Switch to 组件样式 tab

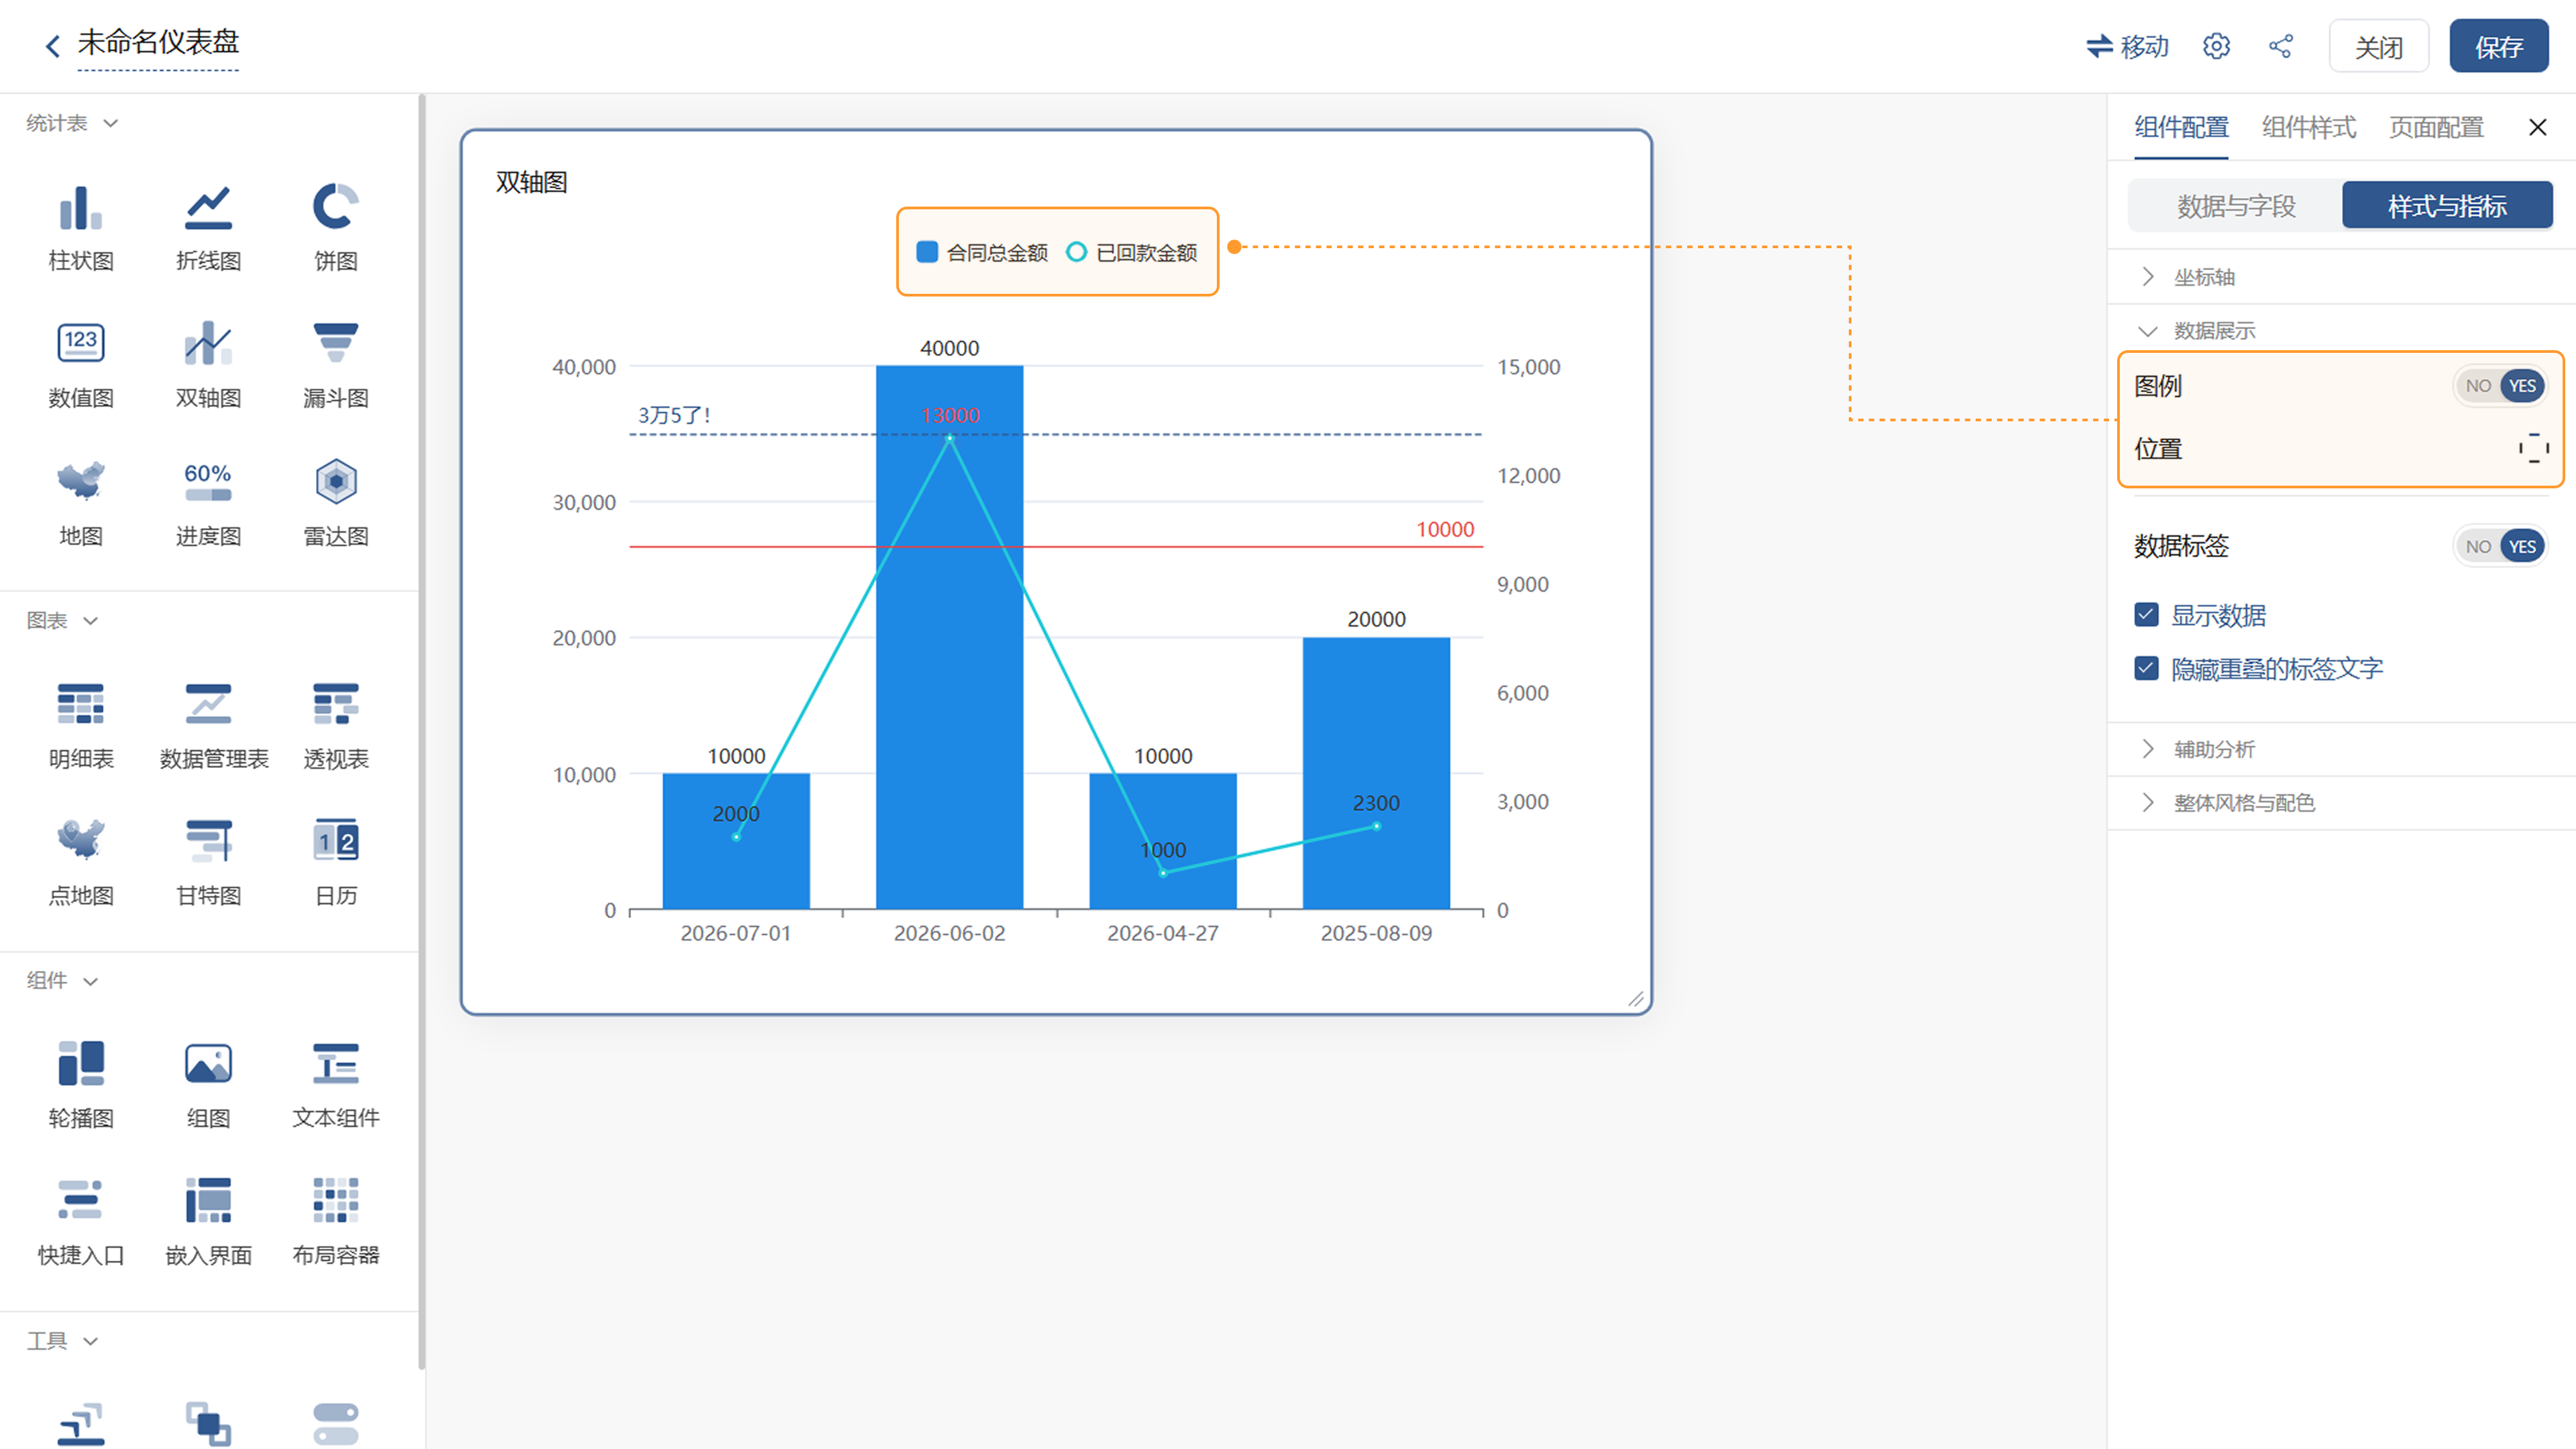(x=2308, y=127)
